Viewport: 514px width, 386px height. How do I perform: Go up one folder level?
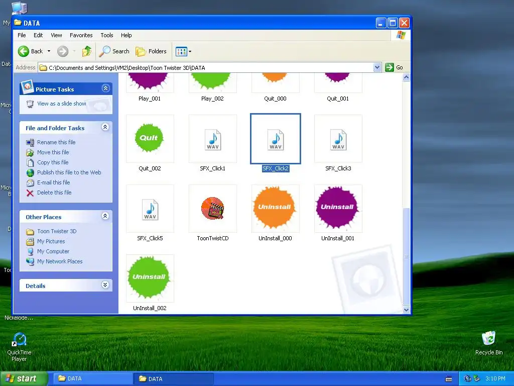(86, 51)
